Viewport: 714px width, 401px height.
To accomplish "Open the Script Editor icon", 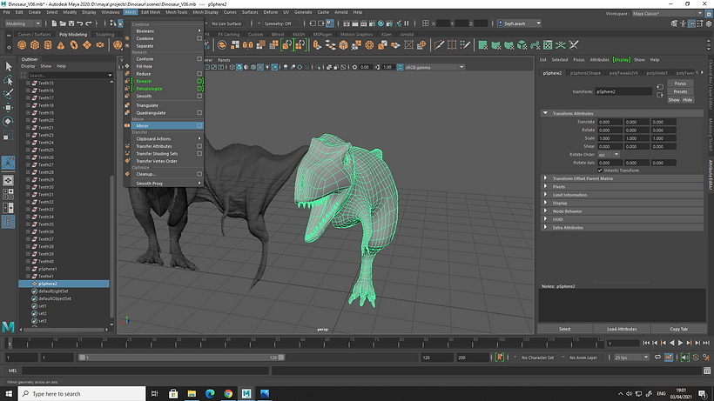I will (707, 371).
